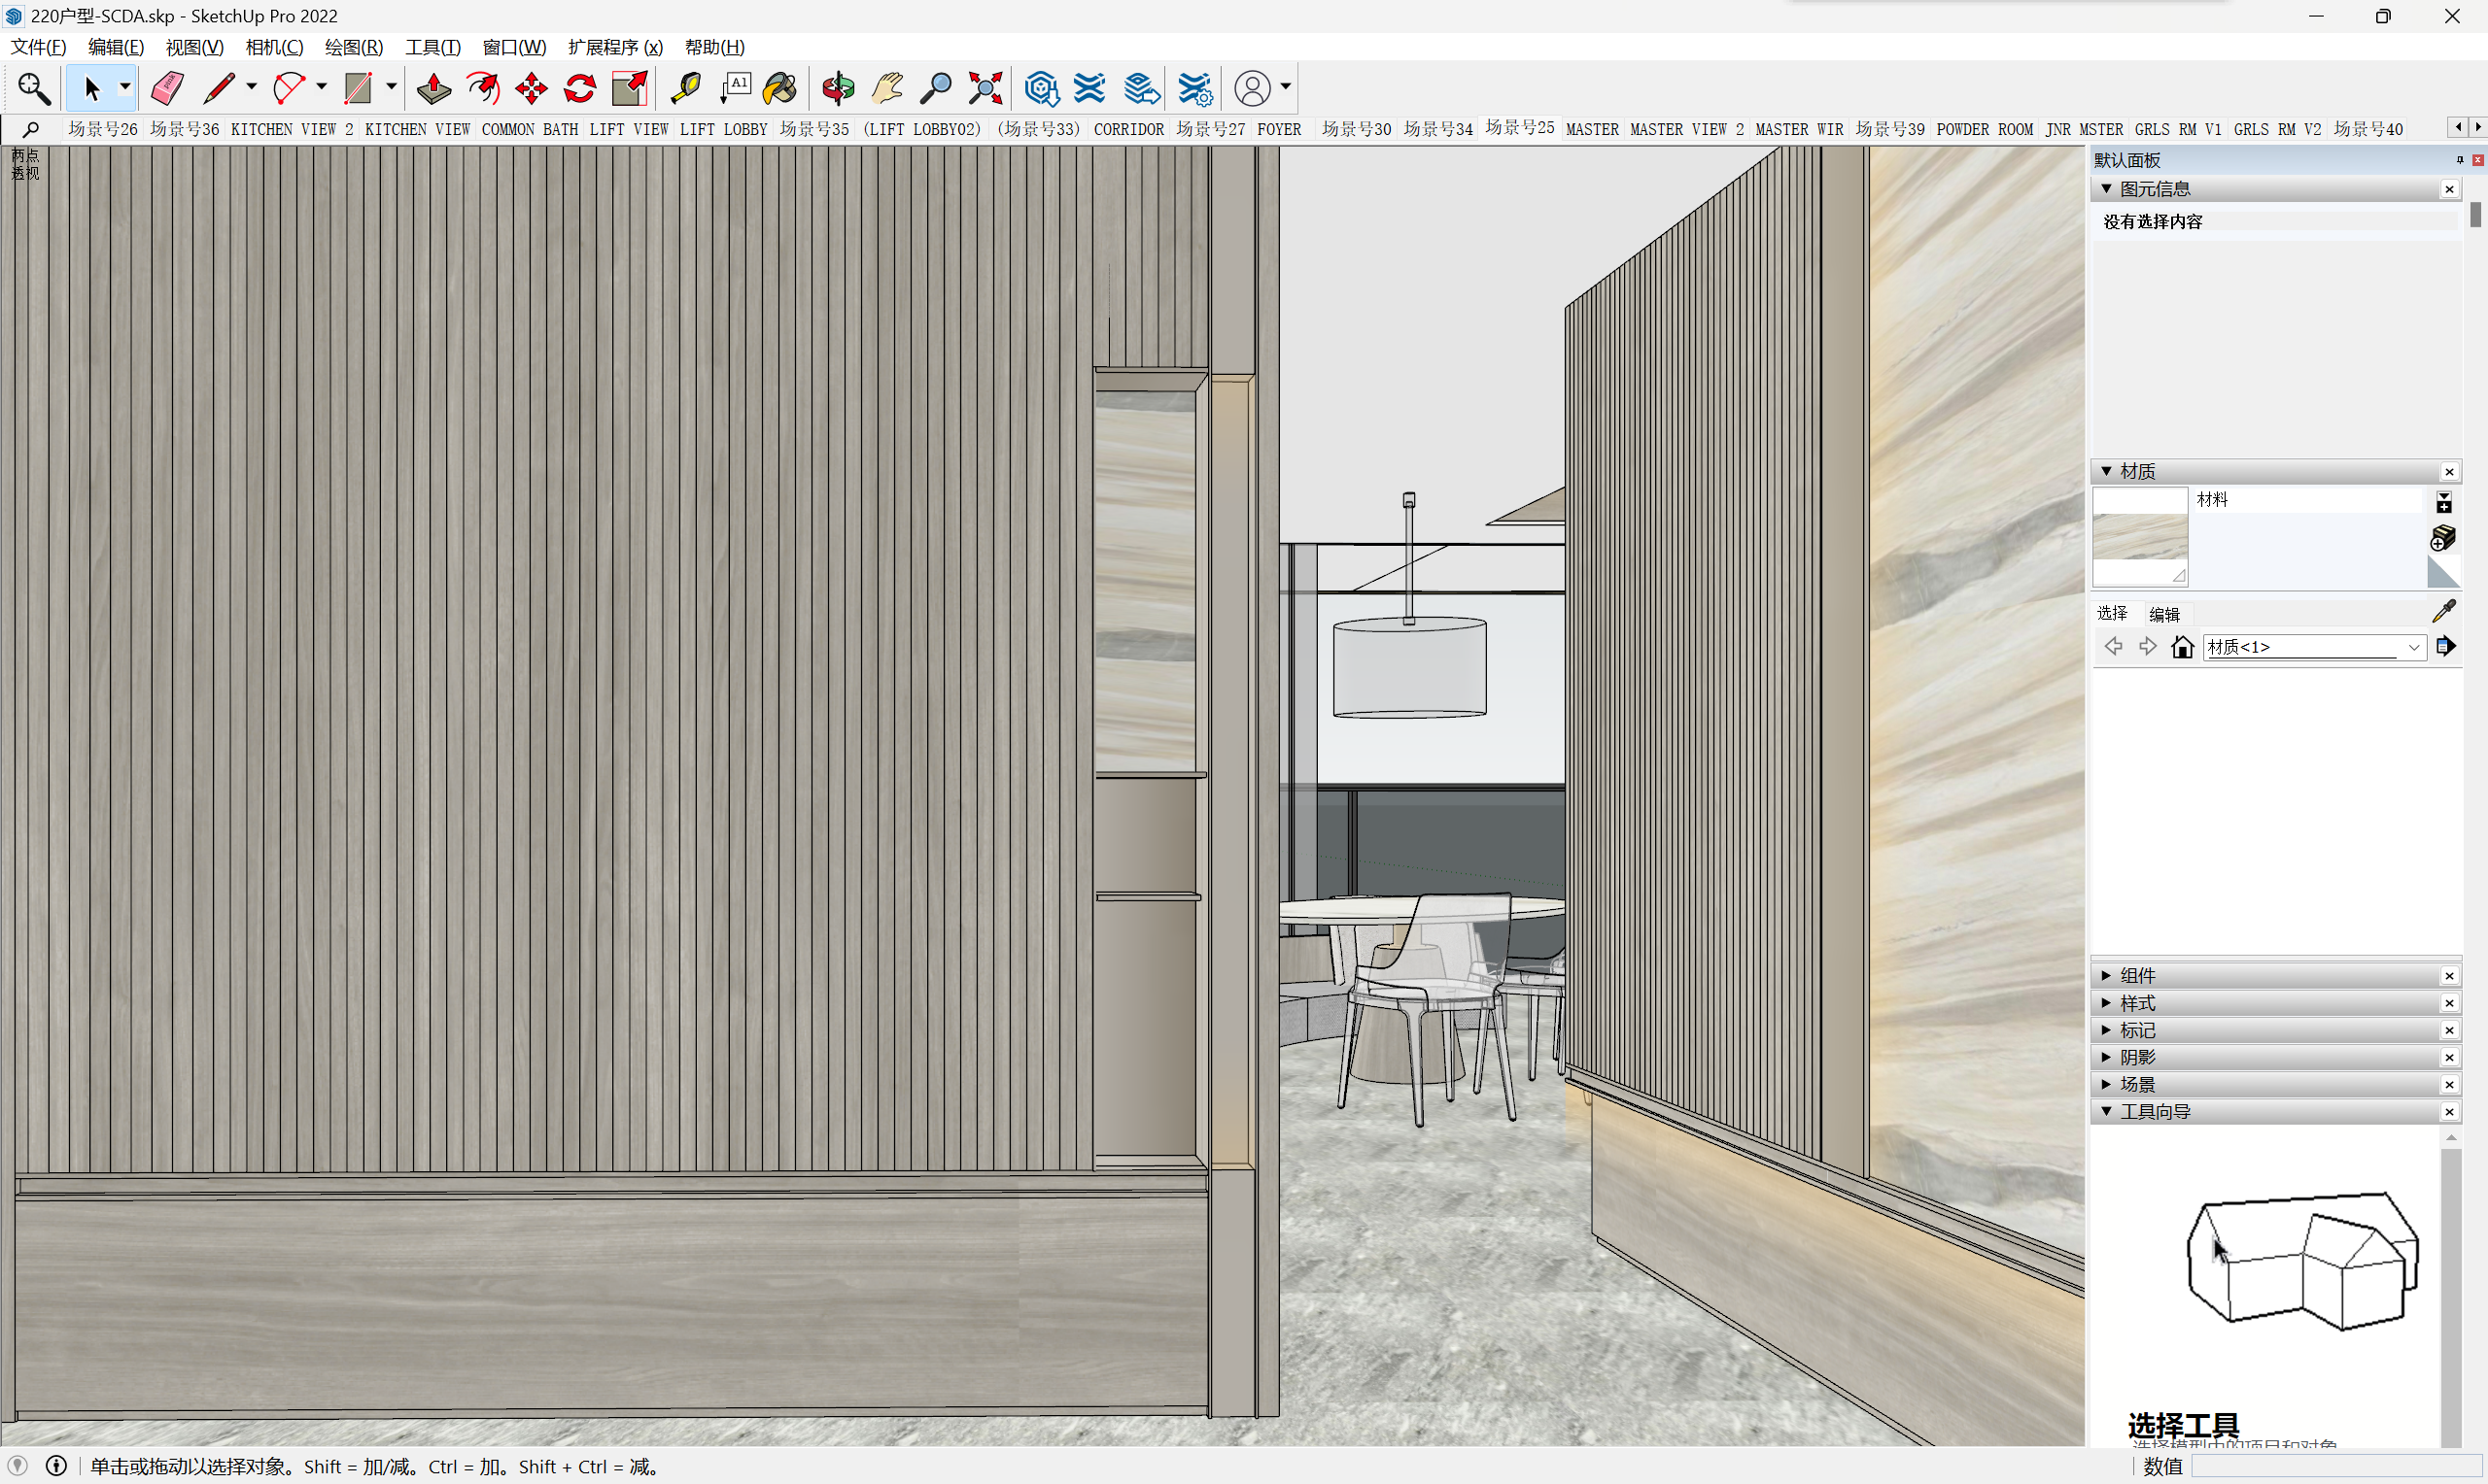Screen dimensions: 2488x1484
Task: Click default material triangle swatch
Action: (2443, 572)
